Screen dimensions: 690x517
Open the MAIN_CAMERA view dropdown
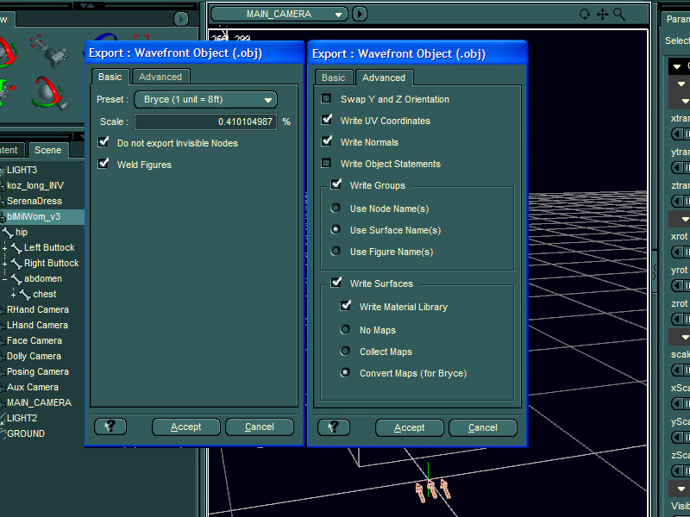[279, 14]
